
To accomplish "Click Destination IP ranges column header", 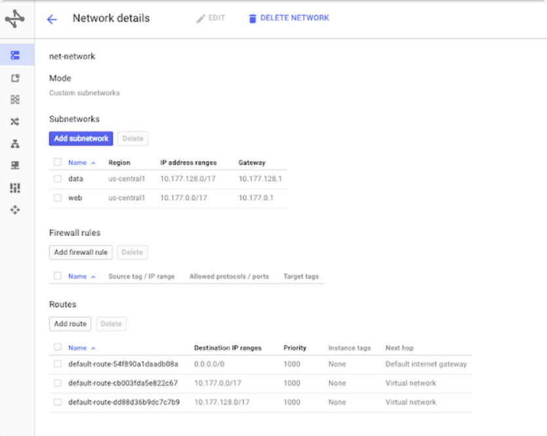I will [x=228, y=348].
